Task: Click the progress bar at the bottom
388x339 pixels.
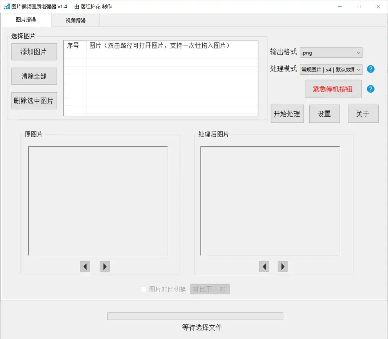Action: [x=195, y=316]
